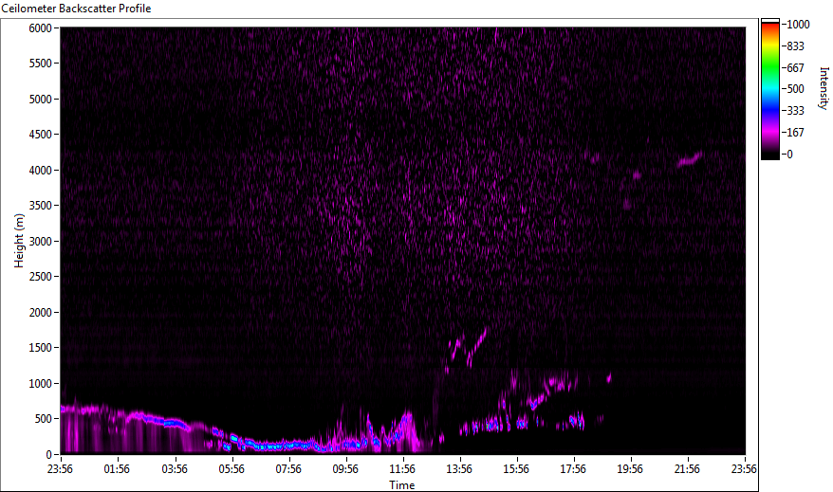Click the 03:56 time tick label
The width and height of the screenshot is (833, 492).
click(175, 469)
